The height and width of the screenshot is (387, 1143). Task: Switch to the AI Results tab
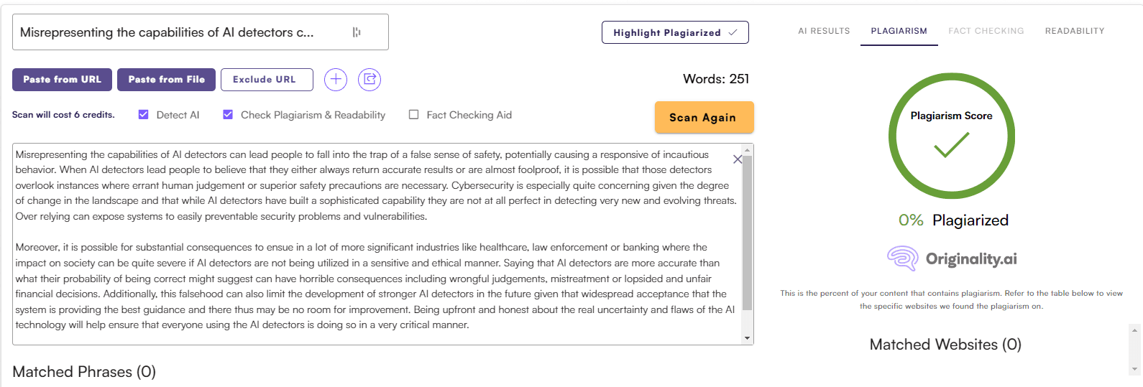(x=824, y=31)
